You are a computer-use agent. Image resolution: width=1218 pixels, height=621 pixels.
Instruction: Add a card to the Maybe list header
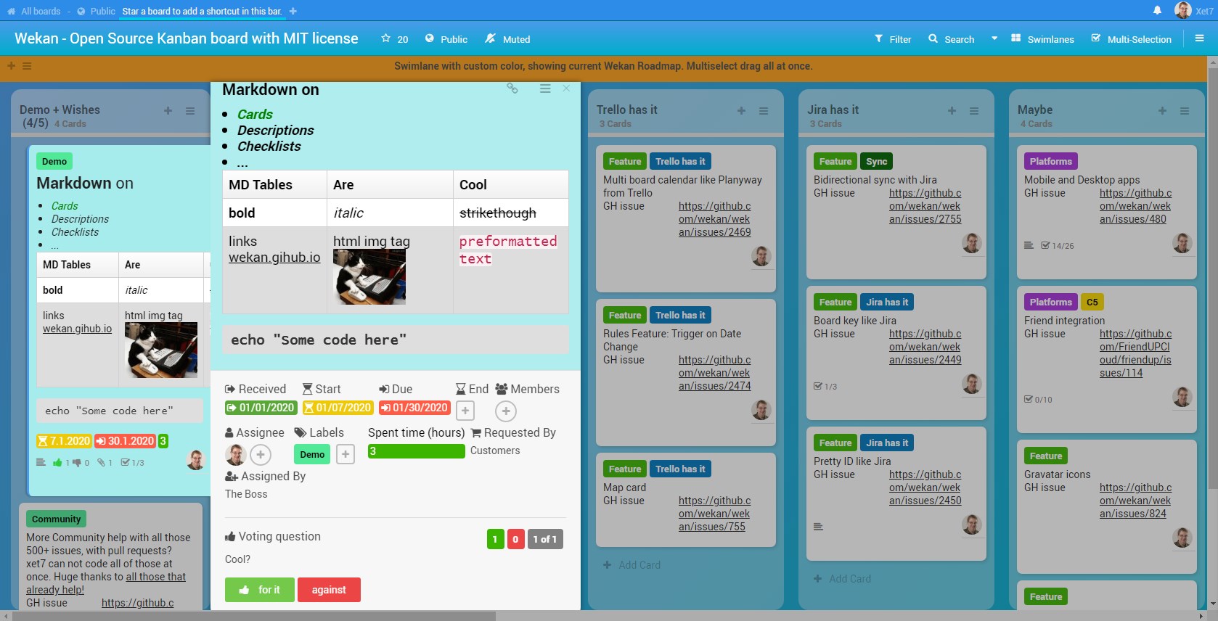(x=1162, y=111)
